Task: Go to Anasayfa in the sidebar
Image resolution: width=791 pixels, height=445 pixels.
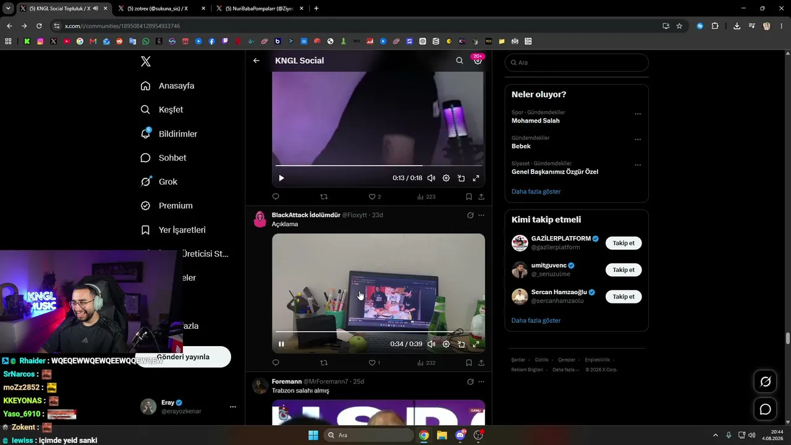Action: click(x=167, y=86)
